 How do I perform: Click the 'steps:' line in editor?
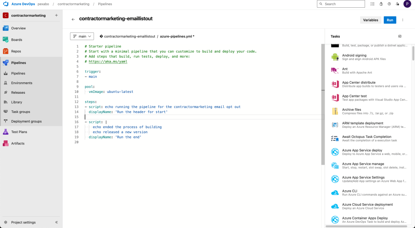[91, 101]
